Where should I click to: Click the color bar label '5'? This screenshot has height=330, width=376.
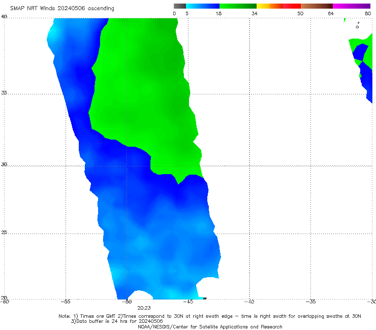187,13
